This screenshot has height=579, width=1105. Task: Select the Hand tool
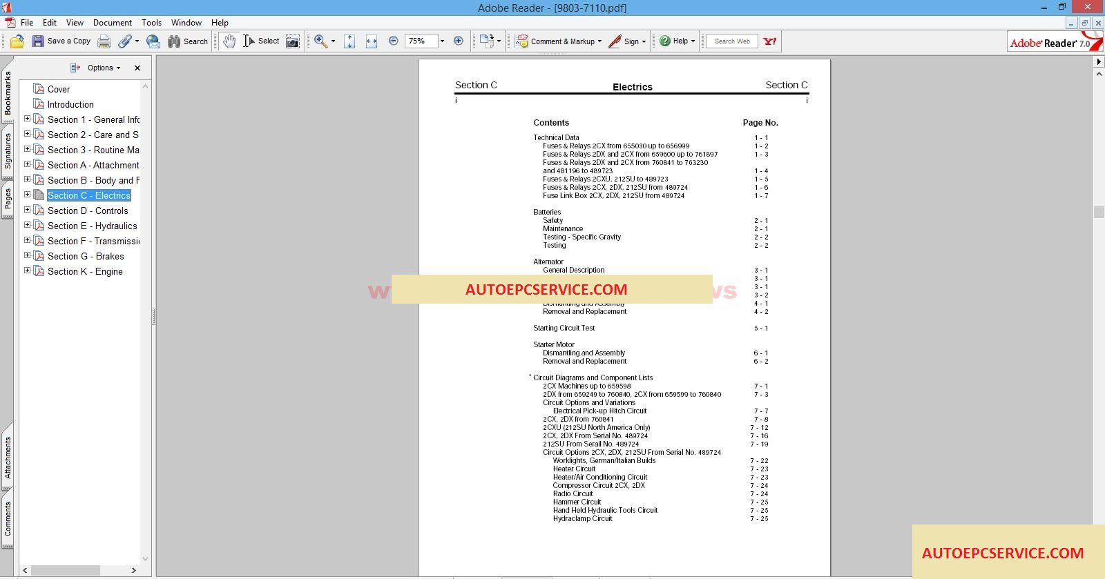click(229, 41)
